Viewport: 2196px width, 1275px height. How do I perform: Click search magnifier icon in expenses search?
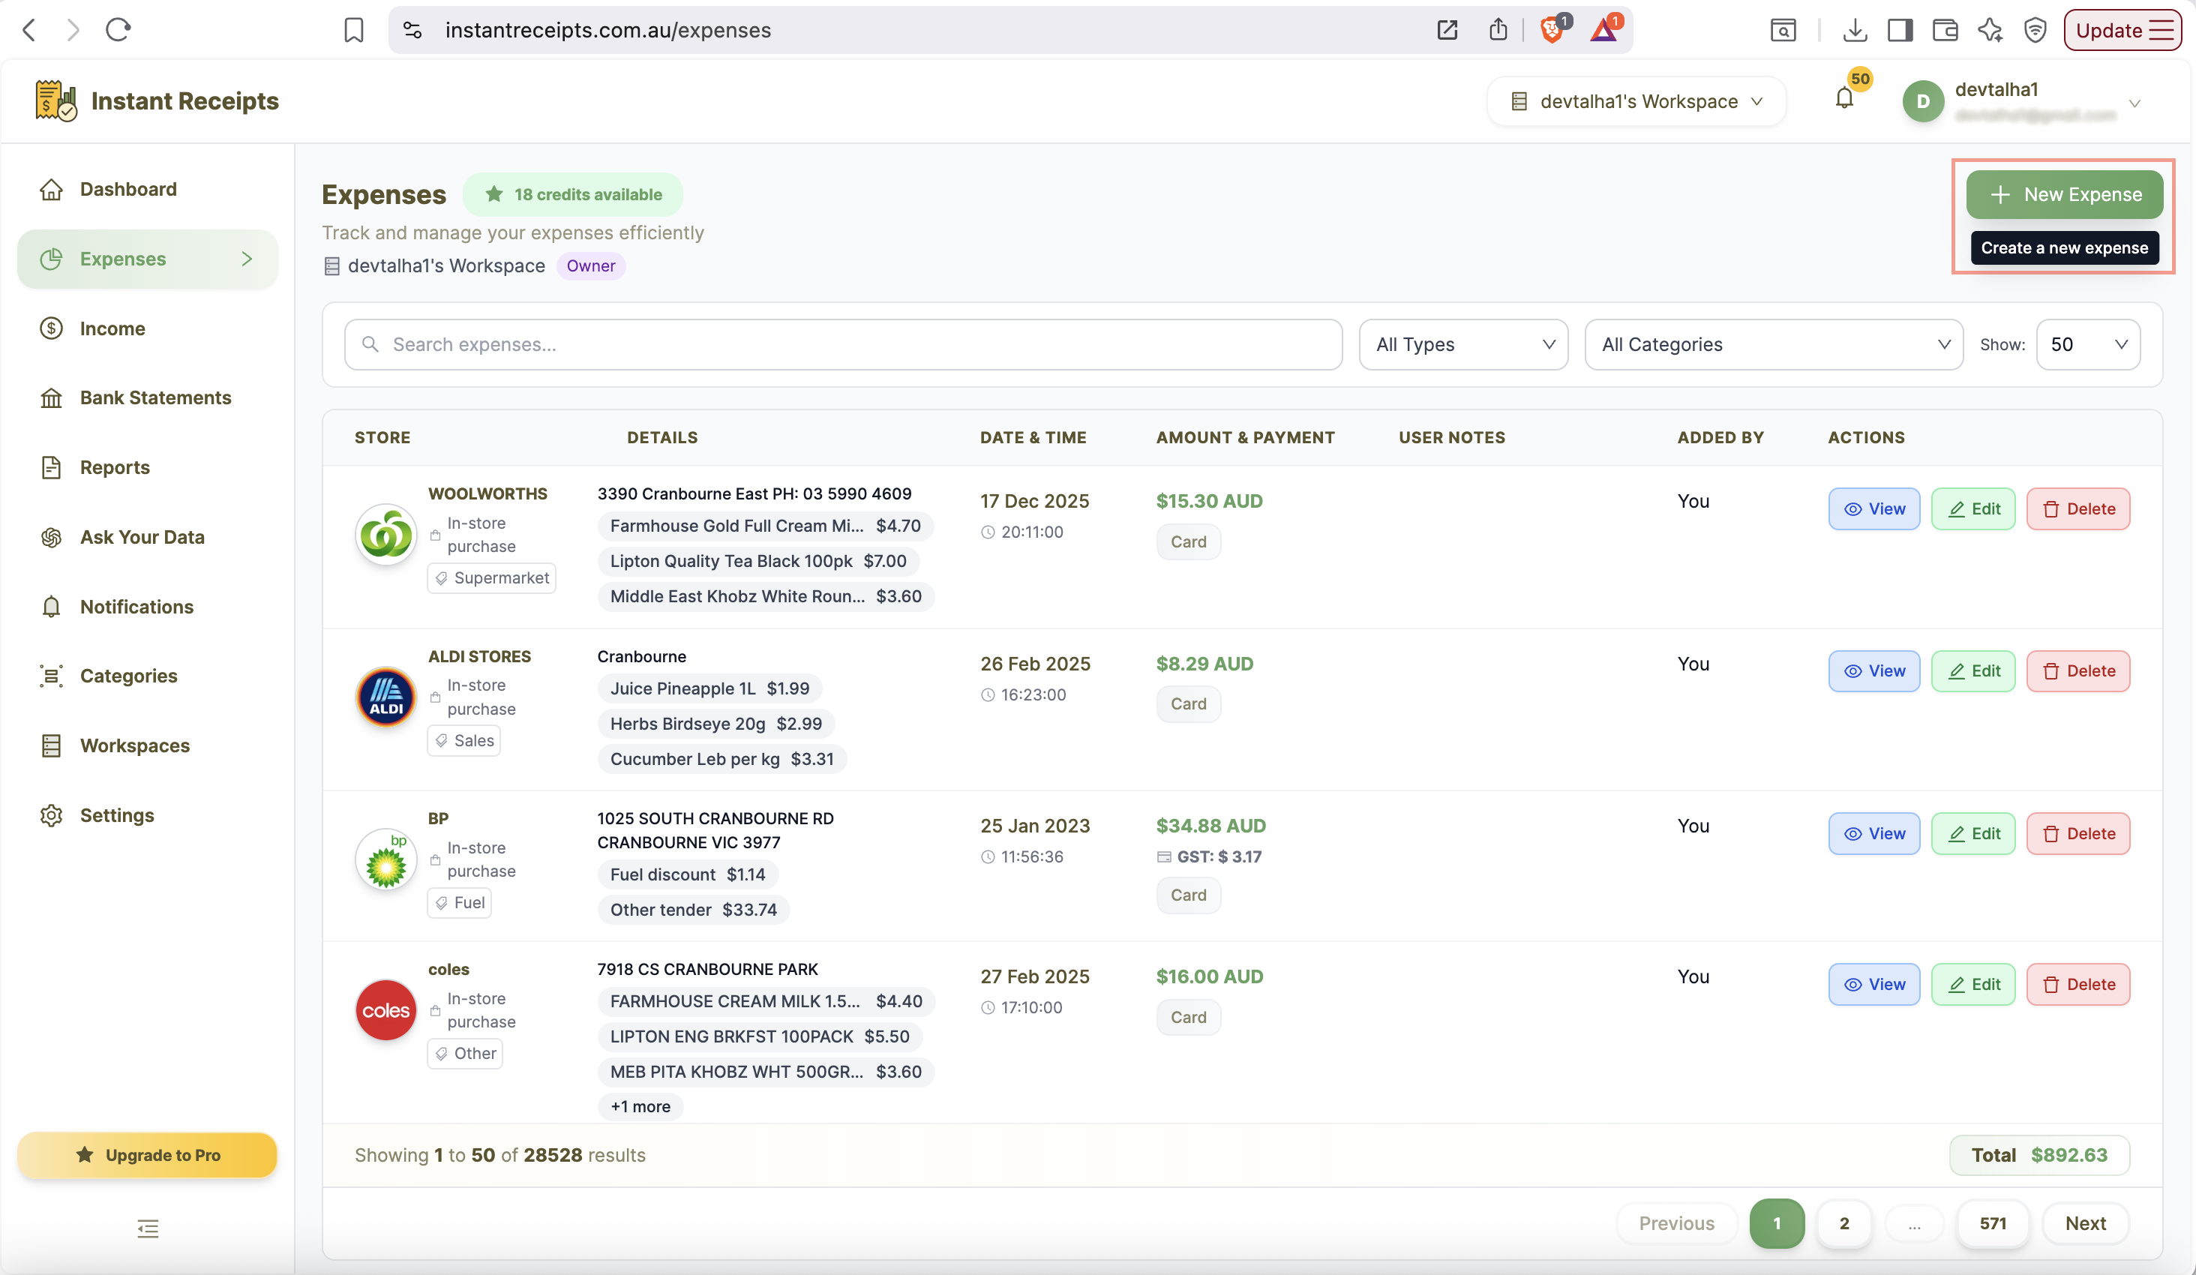(370, 344)
